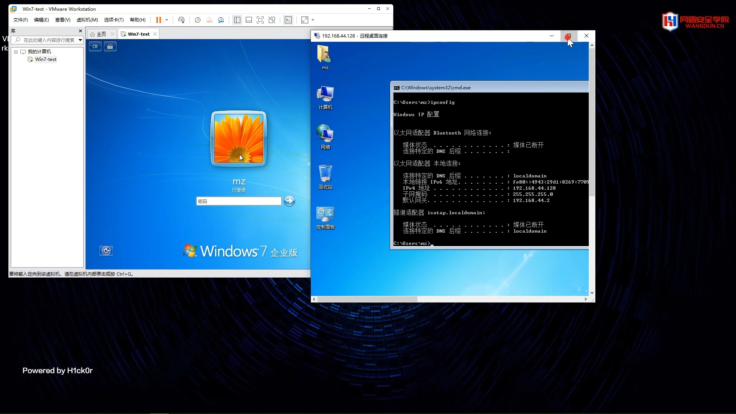Close the 库 library panel
Screen dimensions: 736x414
[x=80, y=31]
